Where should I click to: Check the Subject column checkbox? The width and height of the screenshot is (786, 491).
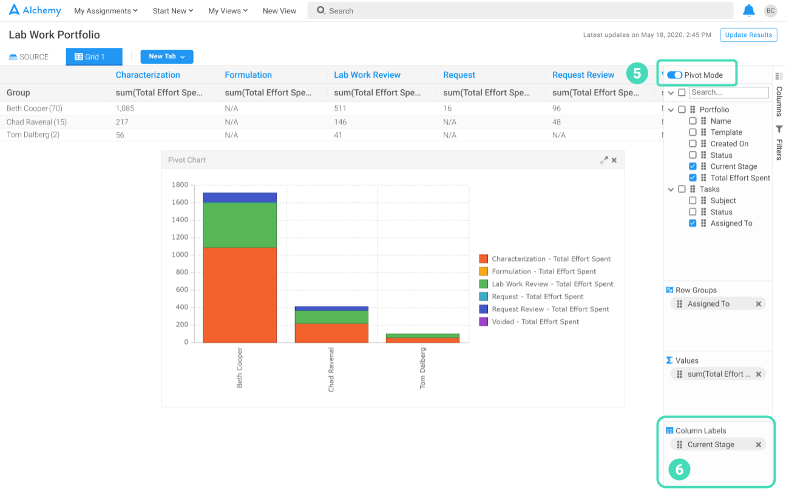(x=693, y=200)
